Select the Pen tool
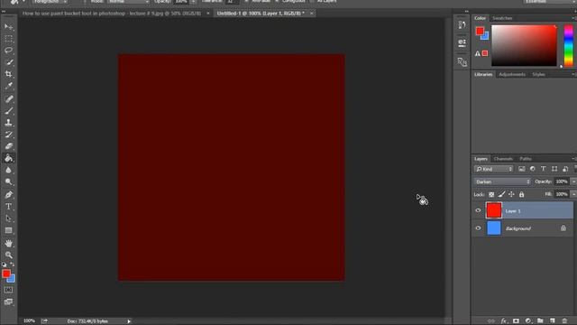The height and width of the screenshot is (325, 577). [8, 195]
